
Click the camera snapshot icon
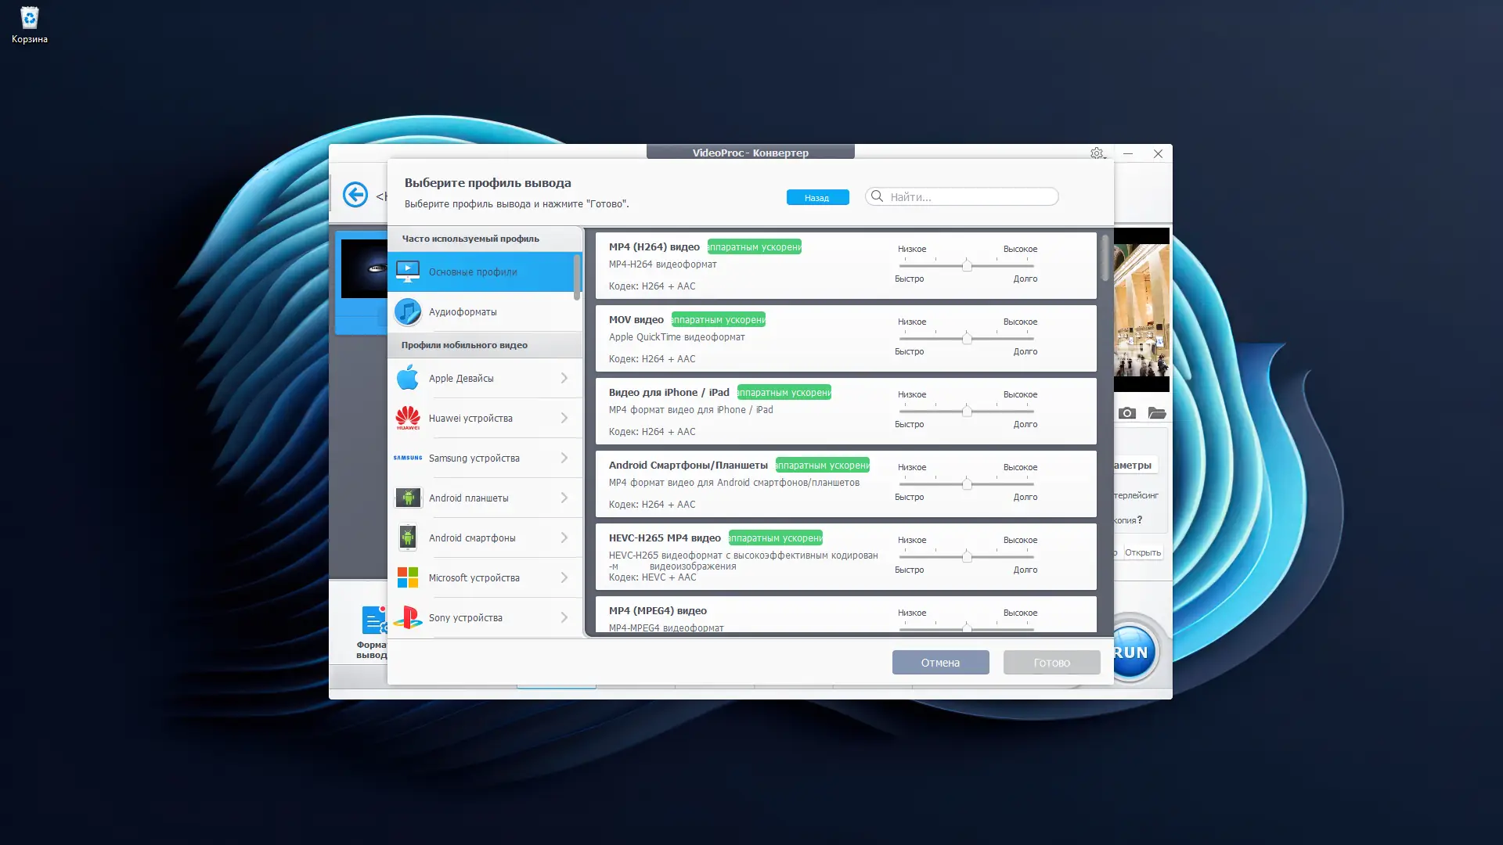1126,413
